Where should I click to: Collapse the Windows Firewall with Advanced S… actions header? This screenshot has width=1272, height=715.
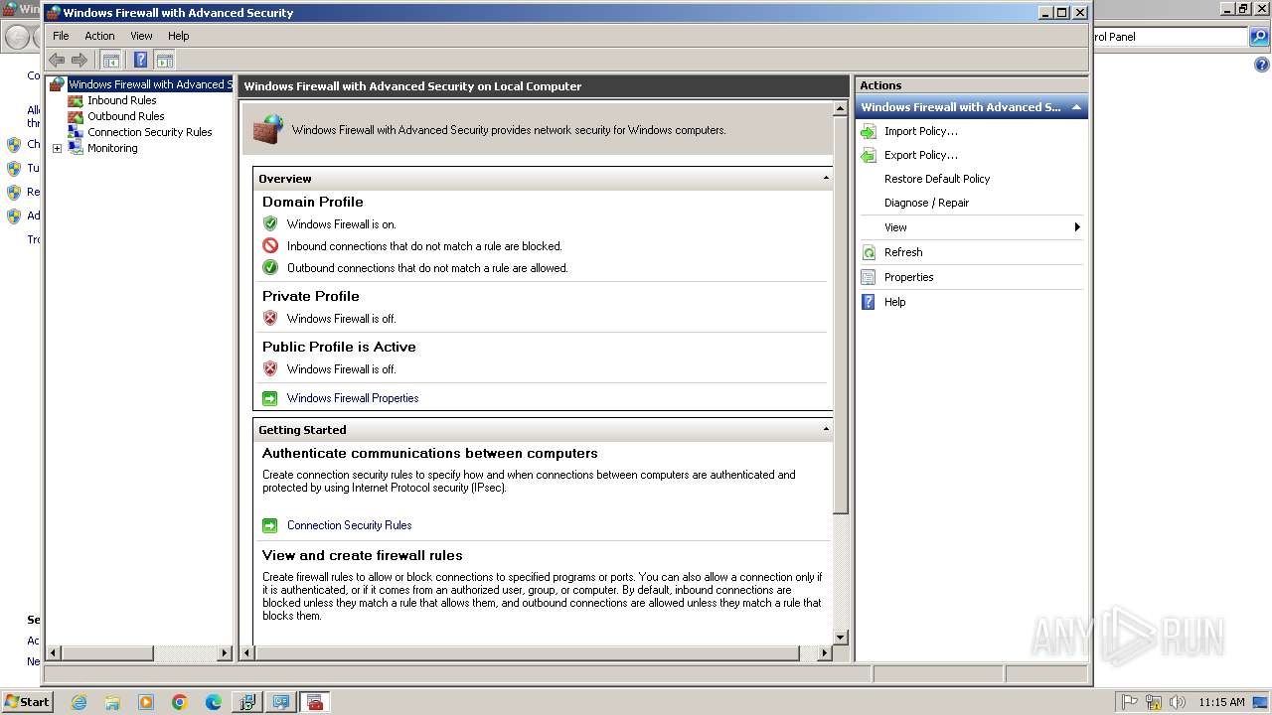click(x=1076, y=107)
